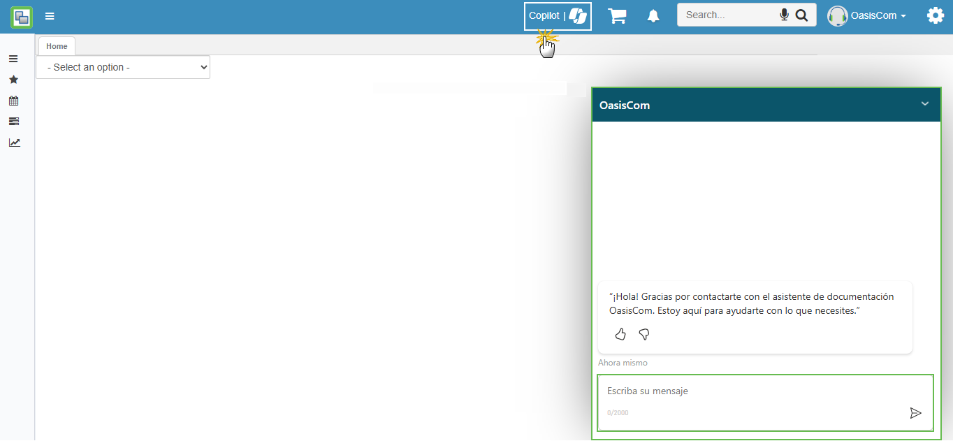Open the sidebar hamburger menu
The width and height of the screenshot is (953, 448).
pos(13,59)
